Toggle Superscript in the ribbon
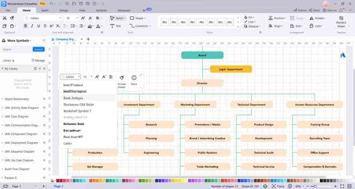The width and height of the screenshot is (355, 189). coord(52,26)
